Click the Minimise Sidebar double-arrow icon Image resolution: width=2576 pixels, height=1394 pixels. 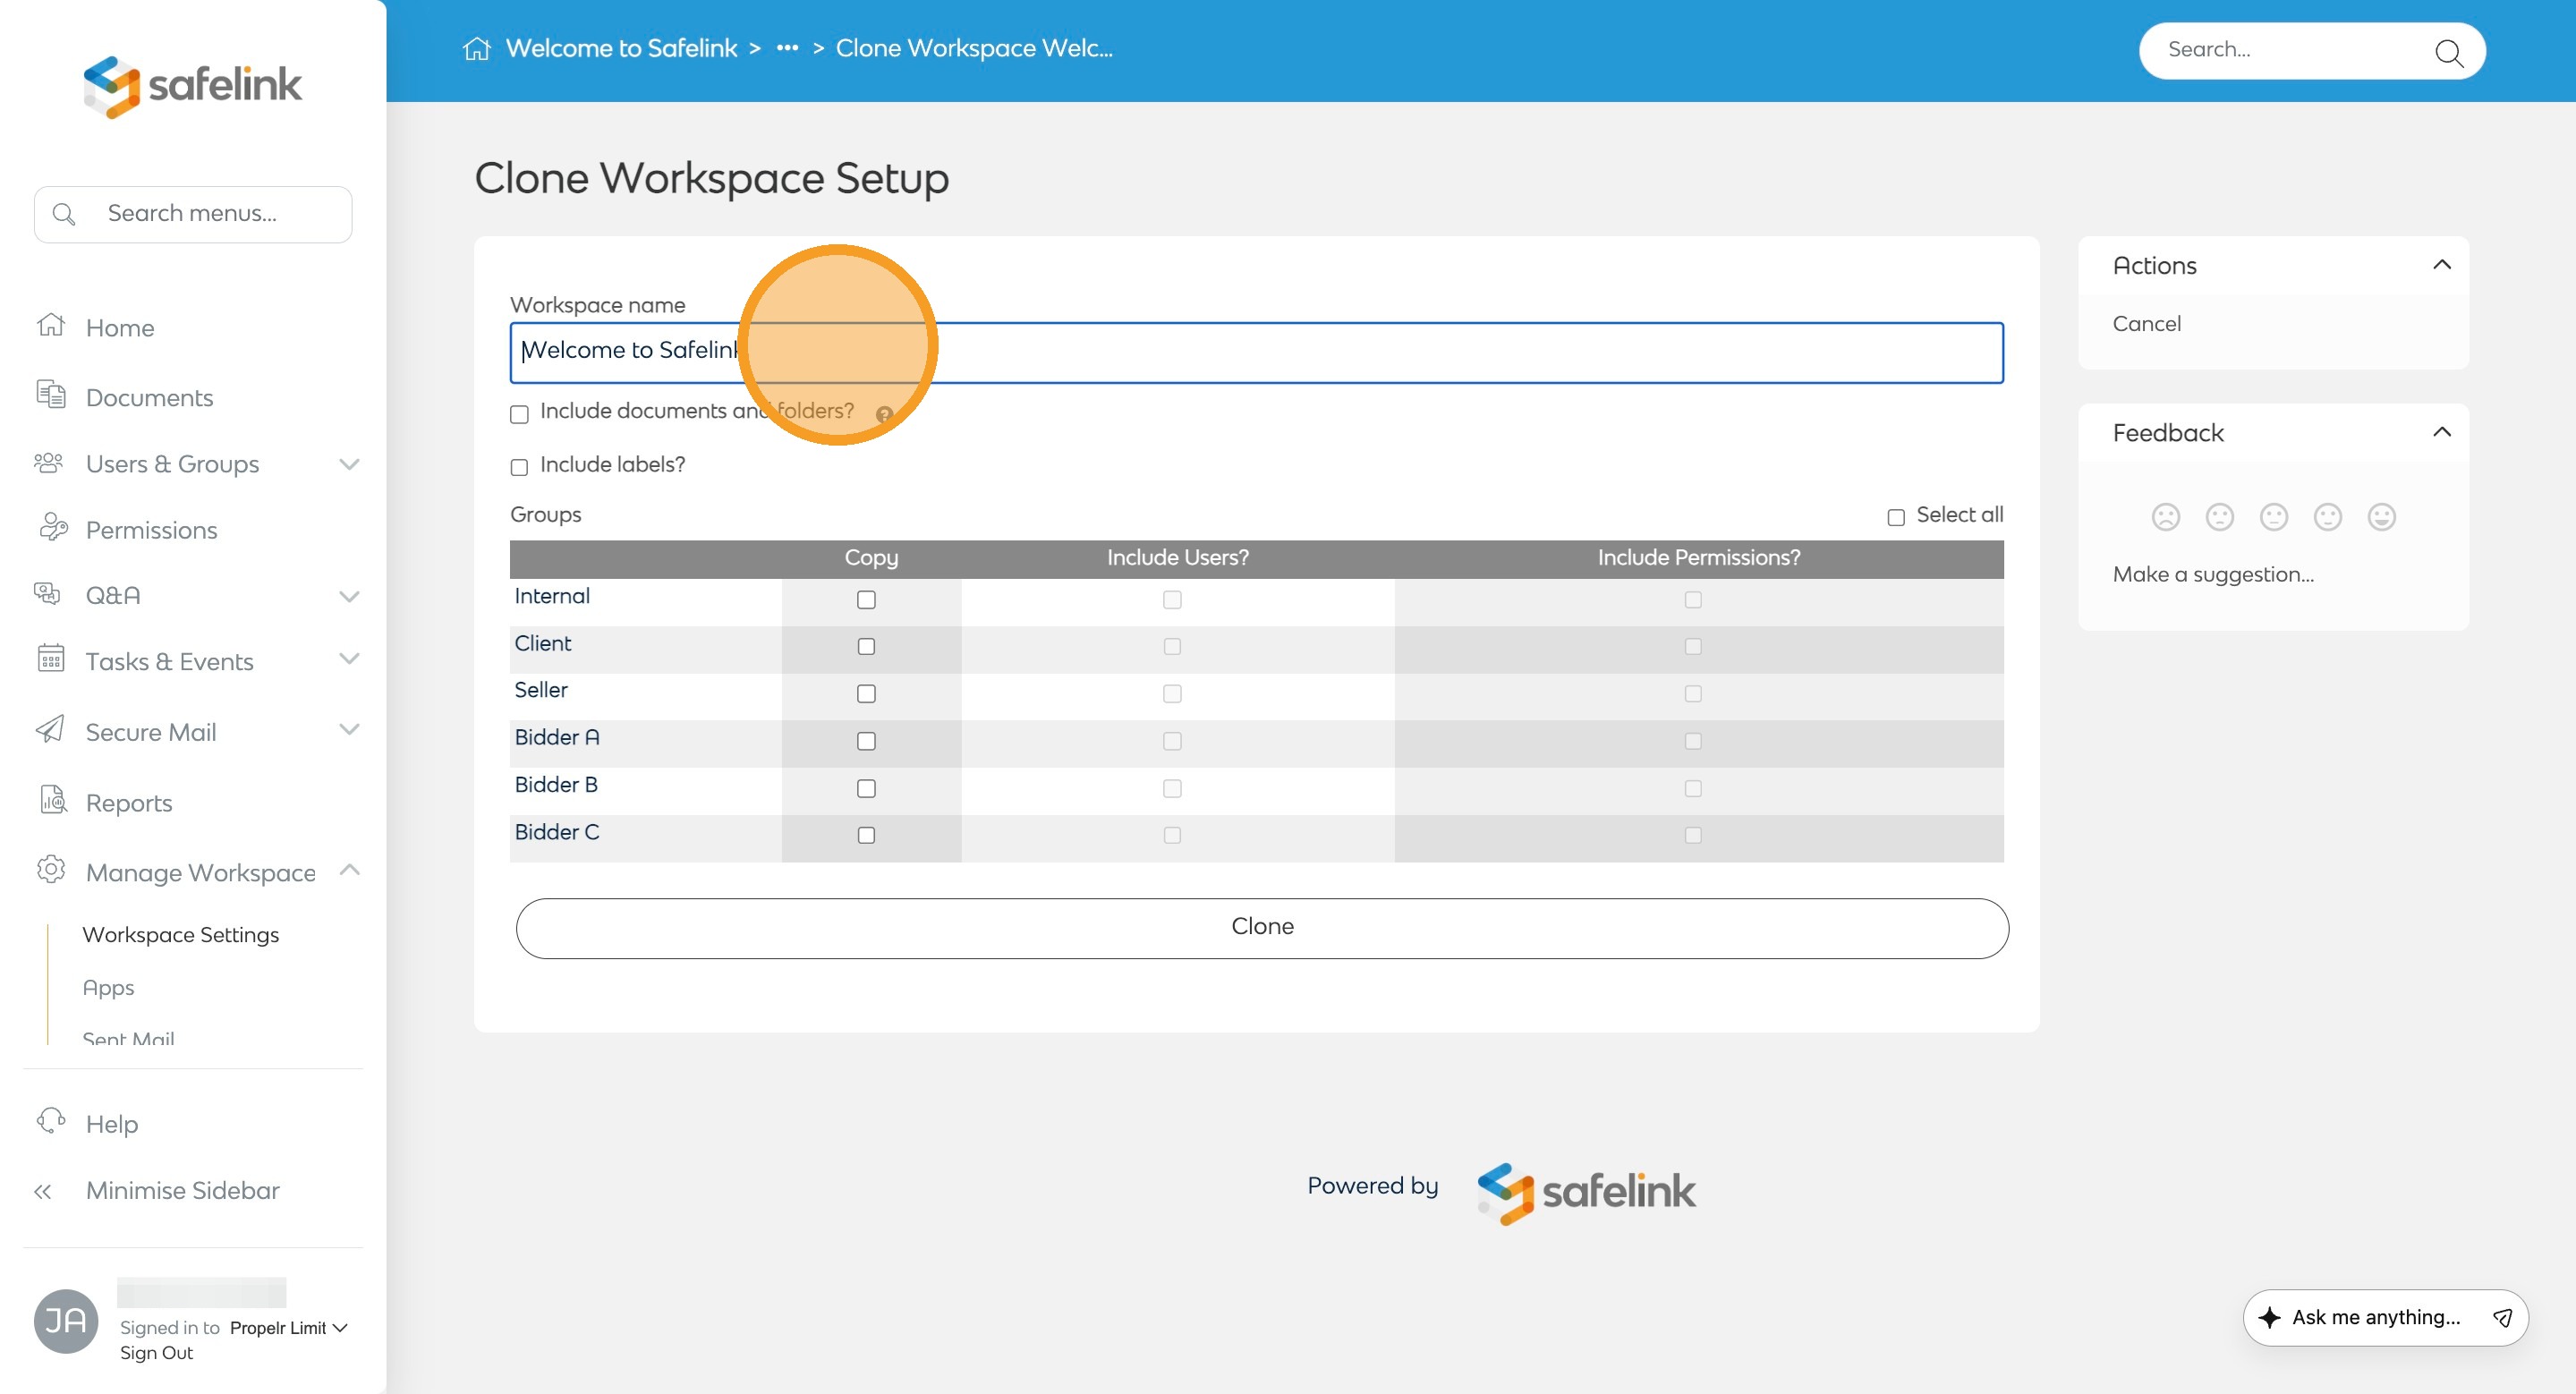point(43,1191)
